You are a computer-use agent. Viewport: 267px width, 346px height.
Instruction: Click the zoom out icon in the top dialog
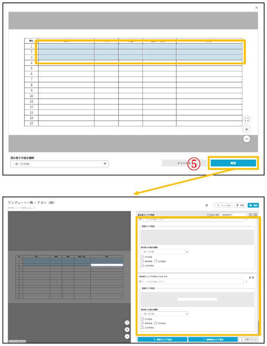(247, 139)
